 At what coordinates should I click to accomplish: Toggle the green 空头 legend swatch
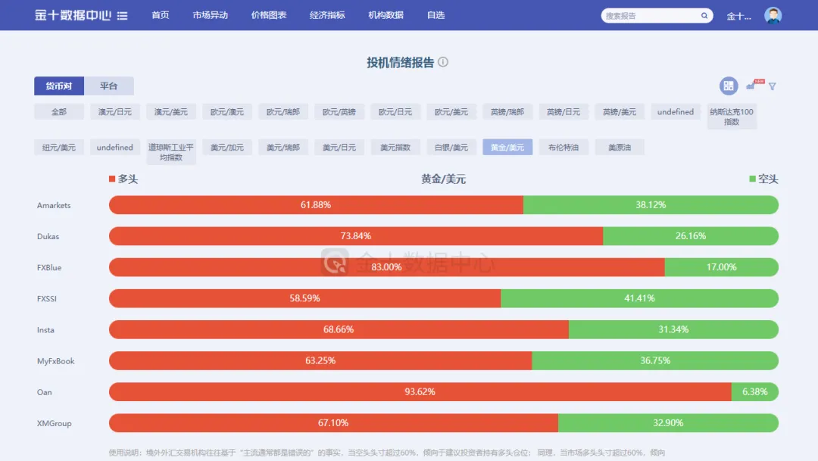pyautogui.click(x=752, y=179)
